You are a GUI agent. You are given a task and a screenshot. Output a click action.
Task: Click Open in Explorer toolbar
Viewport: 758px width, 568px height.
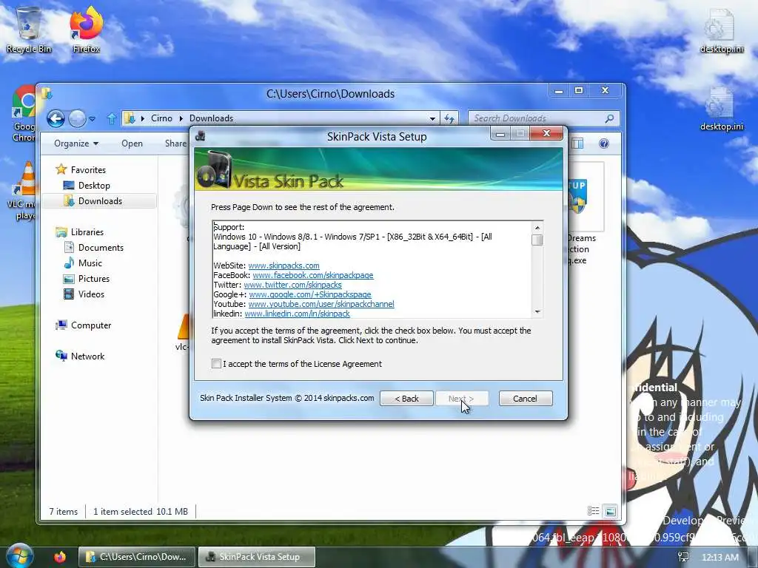(x=132, y=143)
